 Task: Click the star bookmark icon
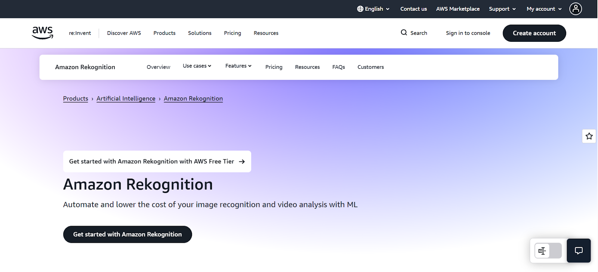[589, 136]
